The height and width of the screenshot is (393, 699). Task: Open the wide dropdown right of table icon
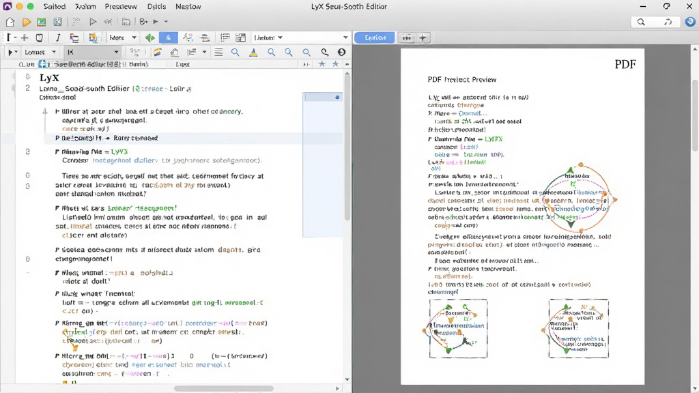click(x=301, y=38)
